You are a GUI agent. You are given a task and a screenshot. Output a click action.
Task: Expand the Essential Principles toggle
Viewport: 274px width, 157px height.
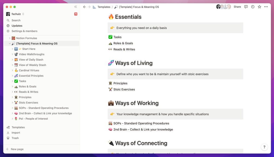tap(12, 76)
